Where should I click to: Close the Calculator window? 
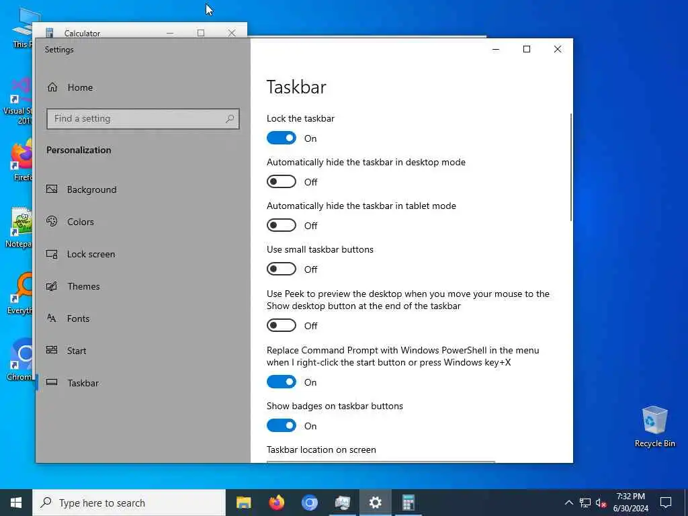coord(232,33)
